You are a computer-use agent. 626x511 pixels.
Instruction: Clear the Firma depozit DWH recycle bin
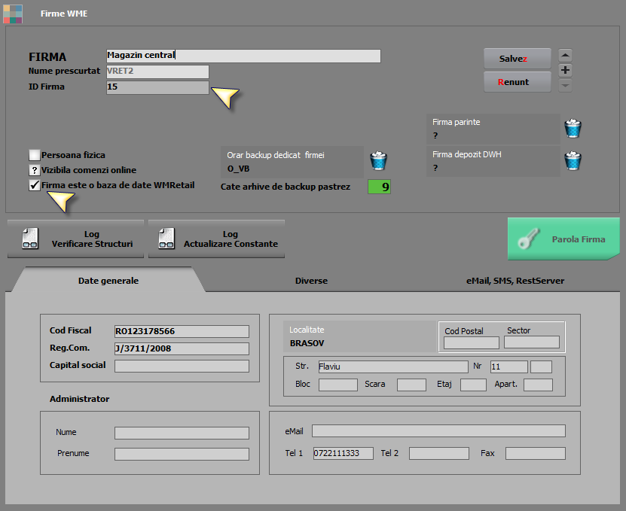point(573,161)
